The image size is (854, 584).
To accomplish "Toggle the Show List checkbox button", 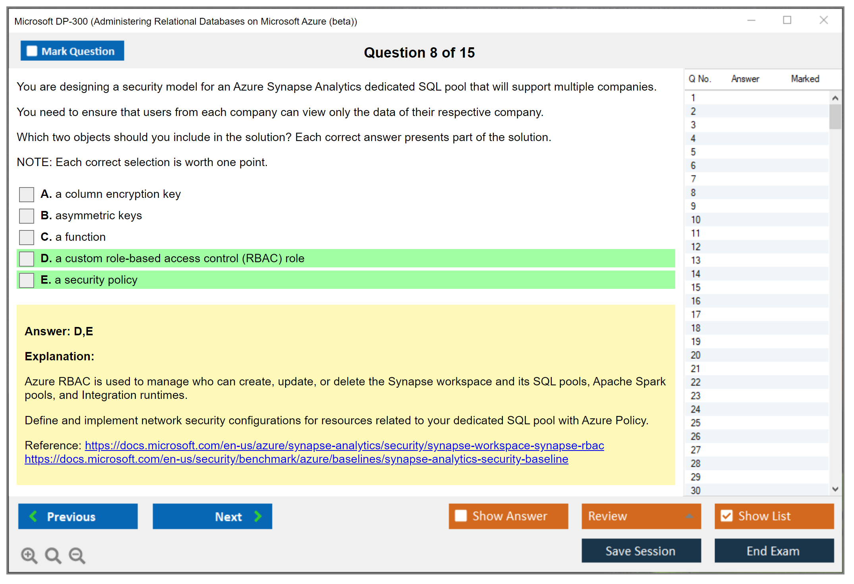I will click(x=726, y=516).
